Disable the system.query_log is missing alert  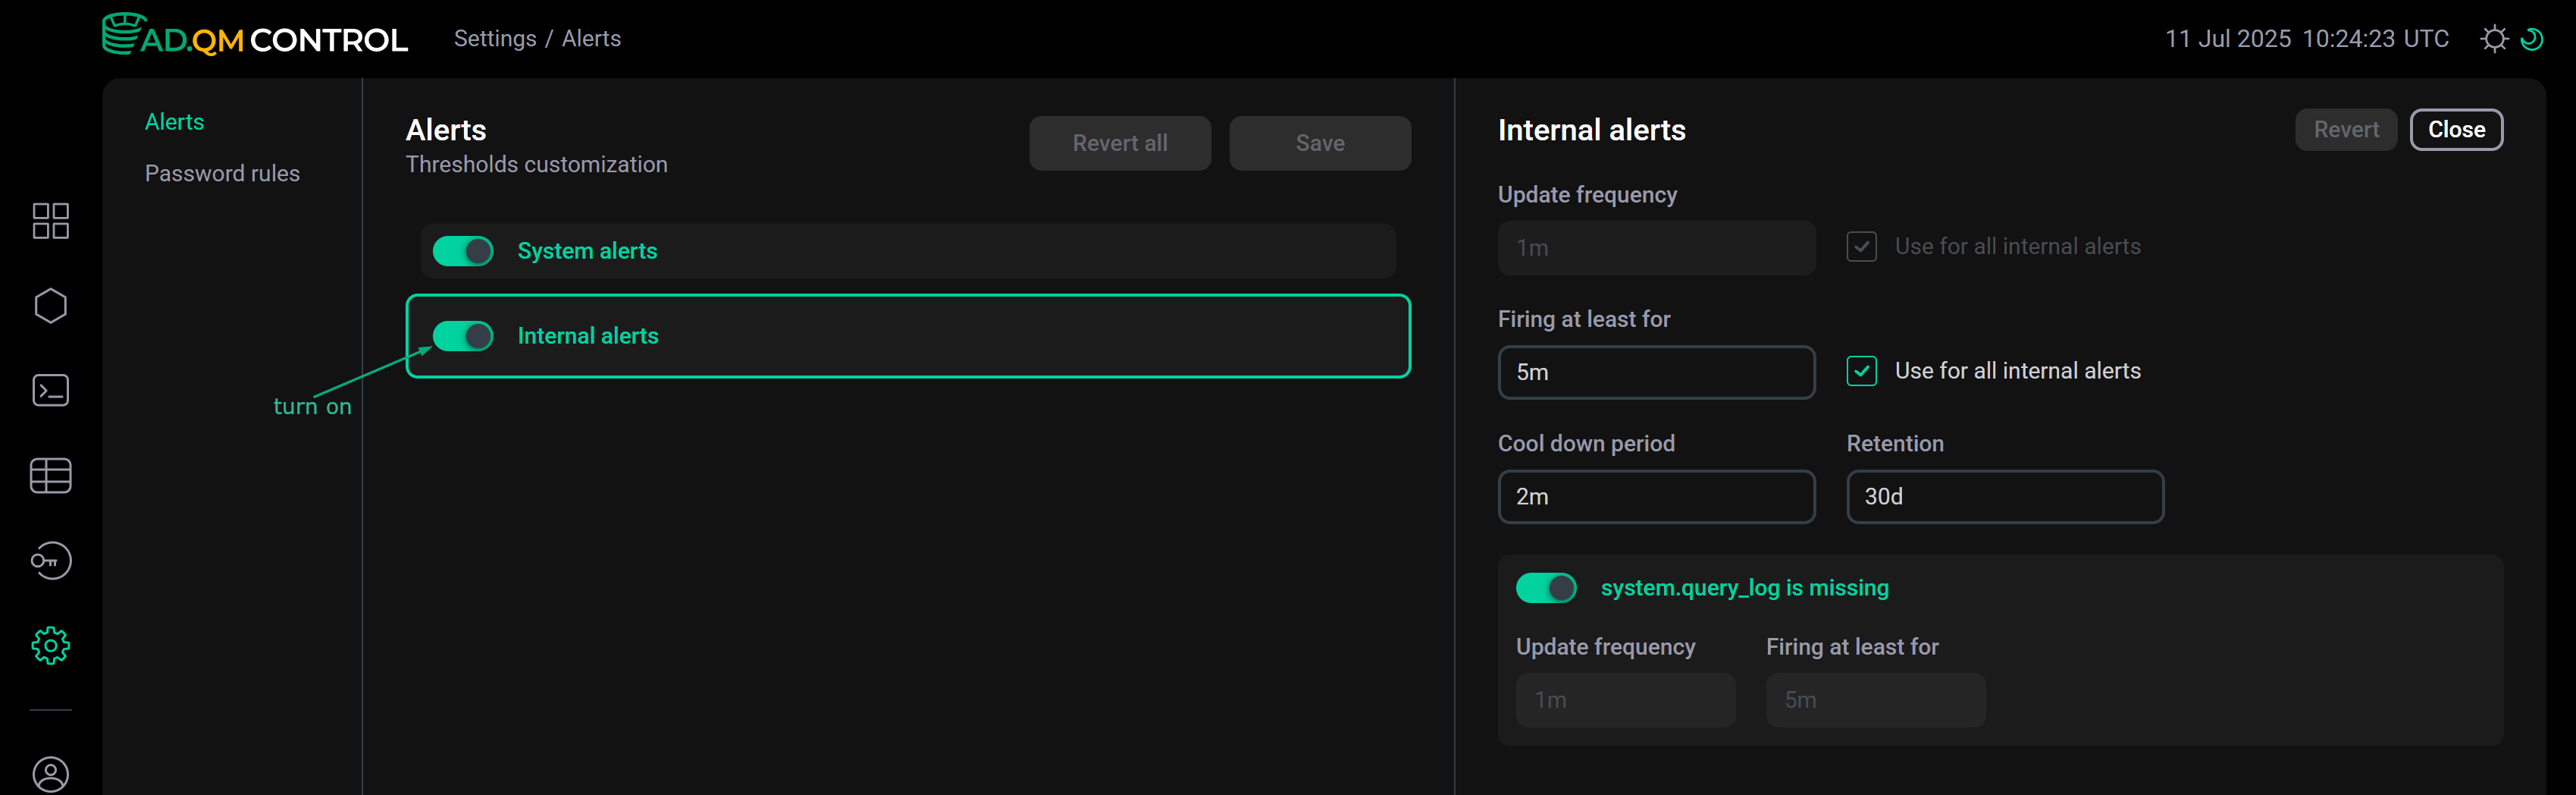tap(1545, 588)
